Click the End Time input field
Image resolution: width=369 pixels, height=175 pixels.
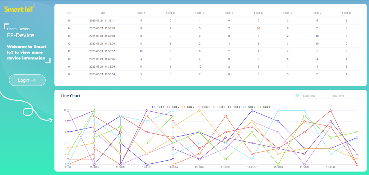344,96
